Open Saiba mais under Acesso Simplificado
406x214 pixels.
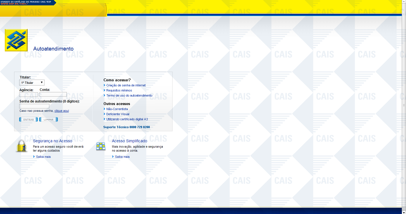point(122,157)
